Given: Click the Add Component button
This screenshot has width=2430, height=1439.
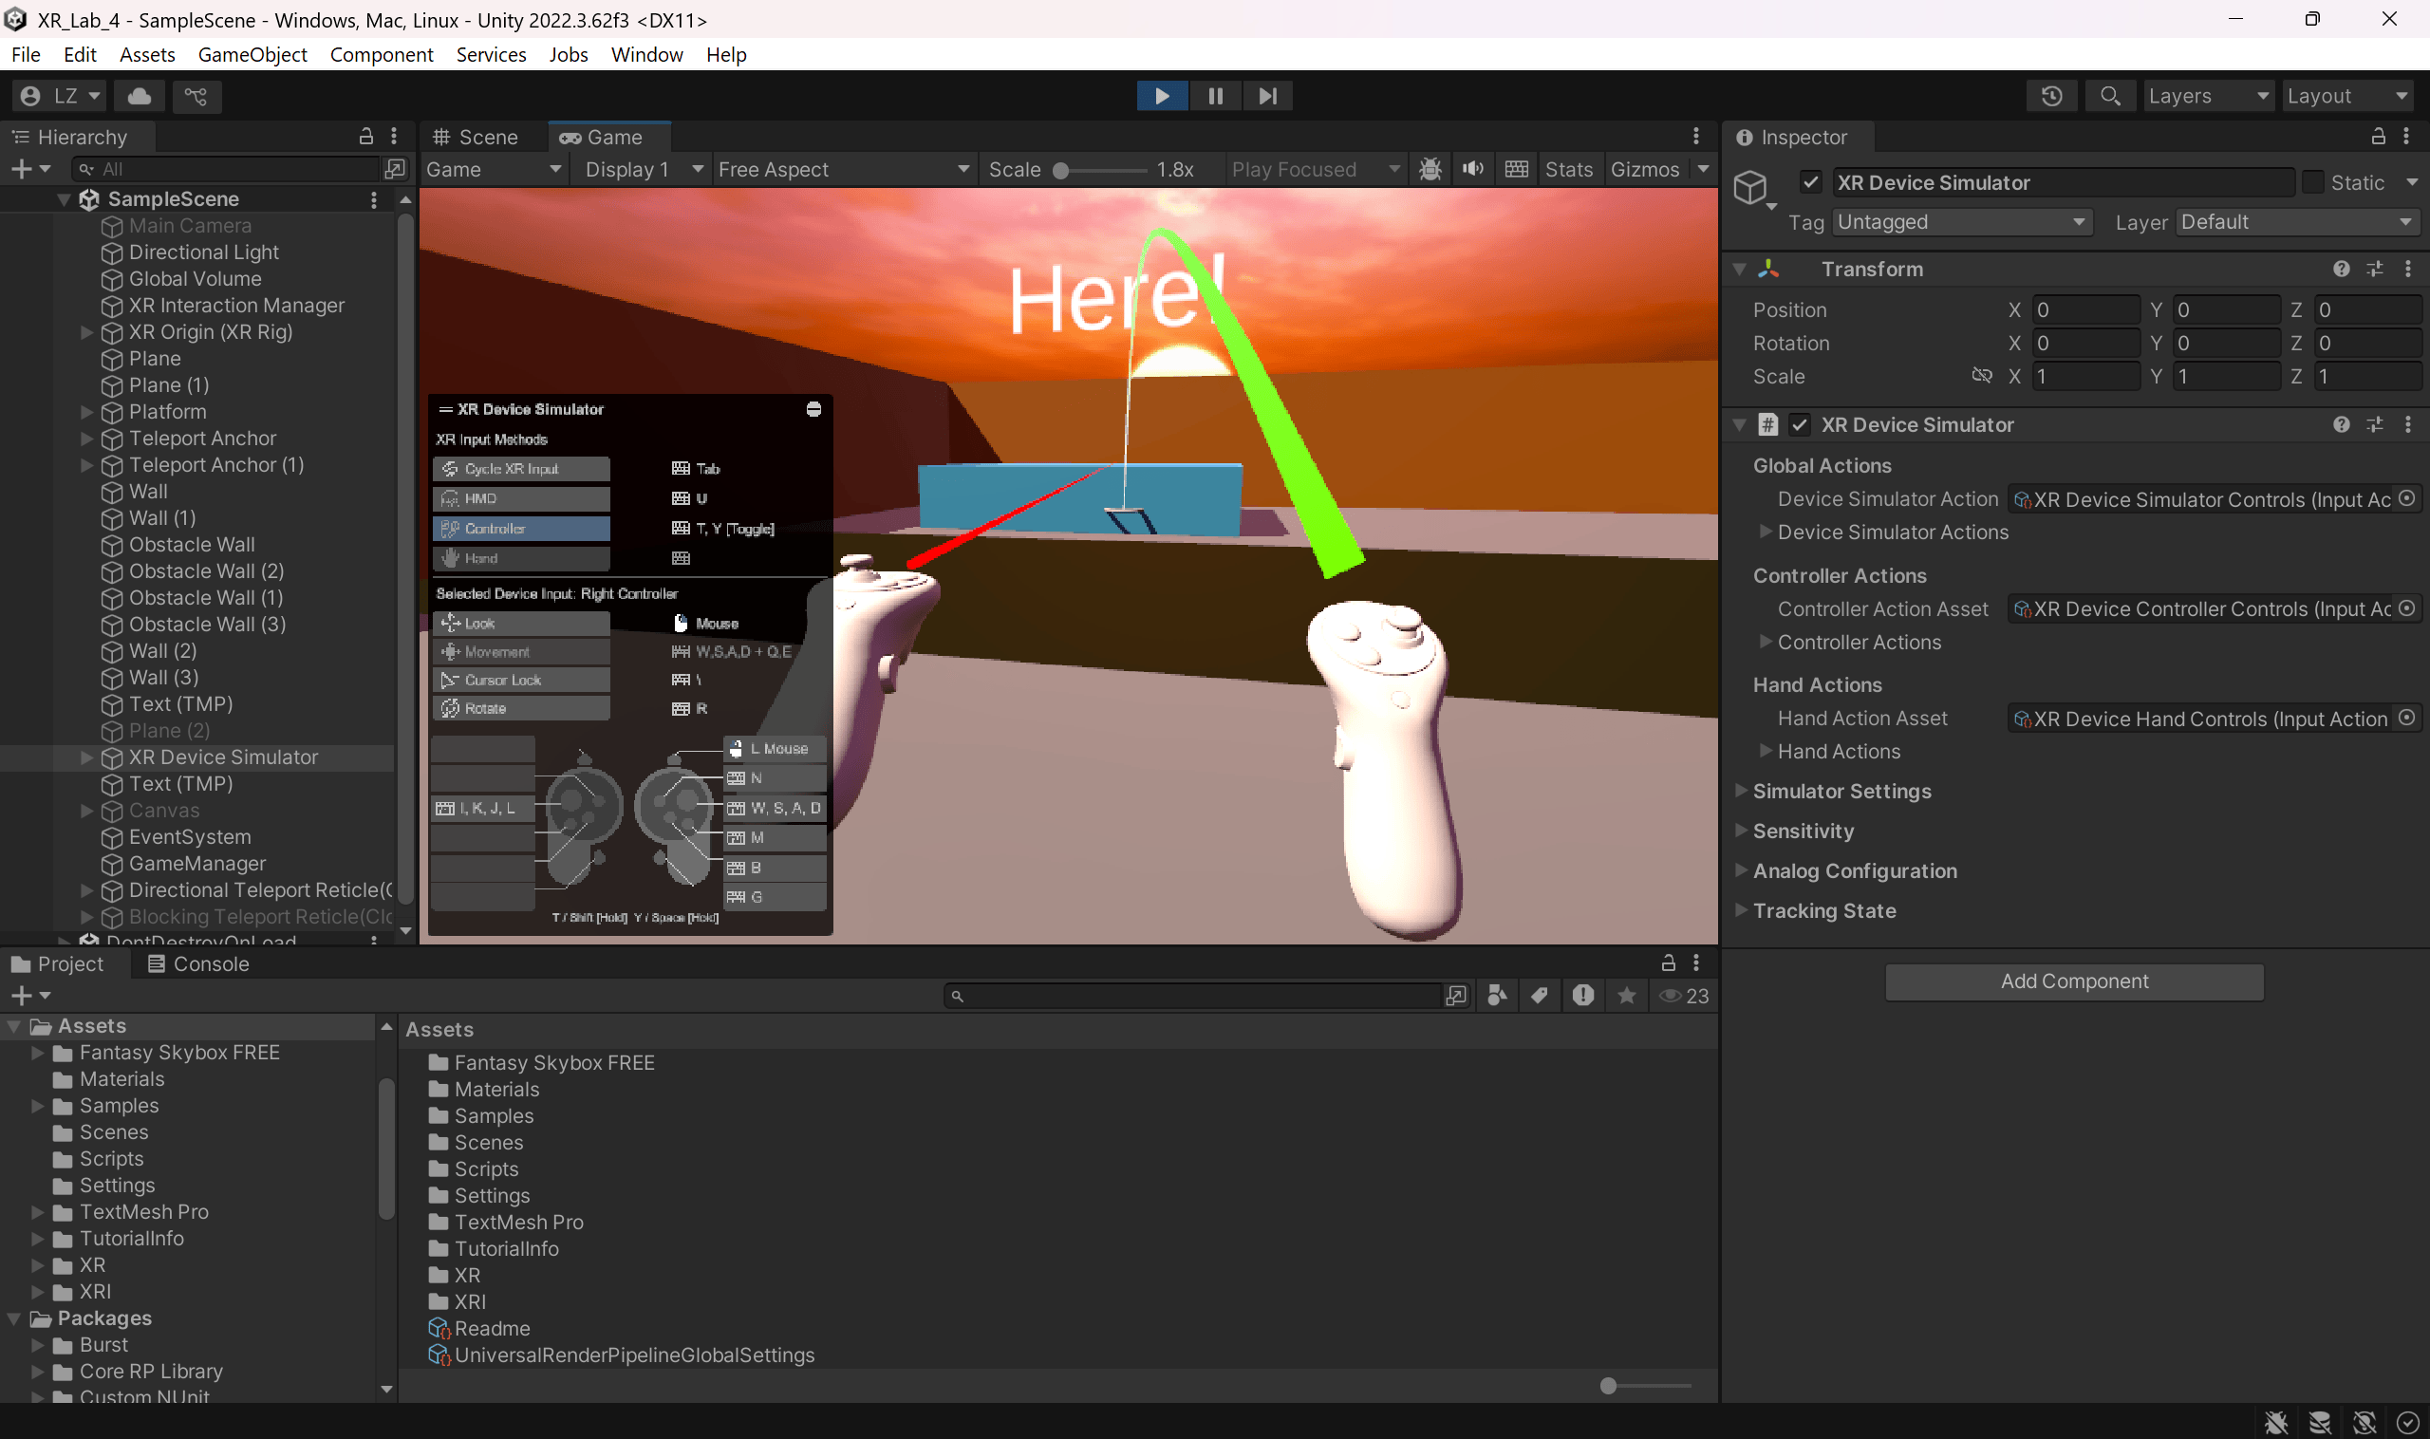Looking at the screenshot, I should [x=2073, y=981].
